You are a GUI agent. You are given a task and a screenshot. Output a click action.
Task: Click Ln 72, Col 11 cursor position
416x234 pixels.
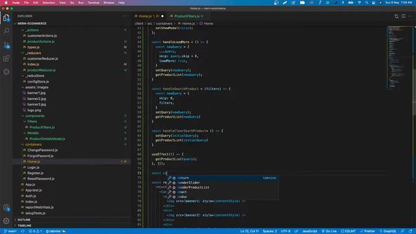click(250, 231)
